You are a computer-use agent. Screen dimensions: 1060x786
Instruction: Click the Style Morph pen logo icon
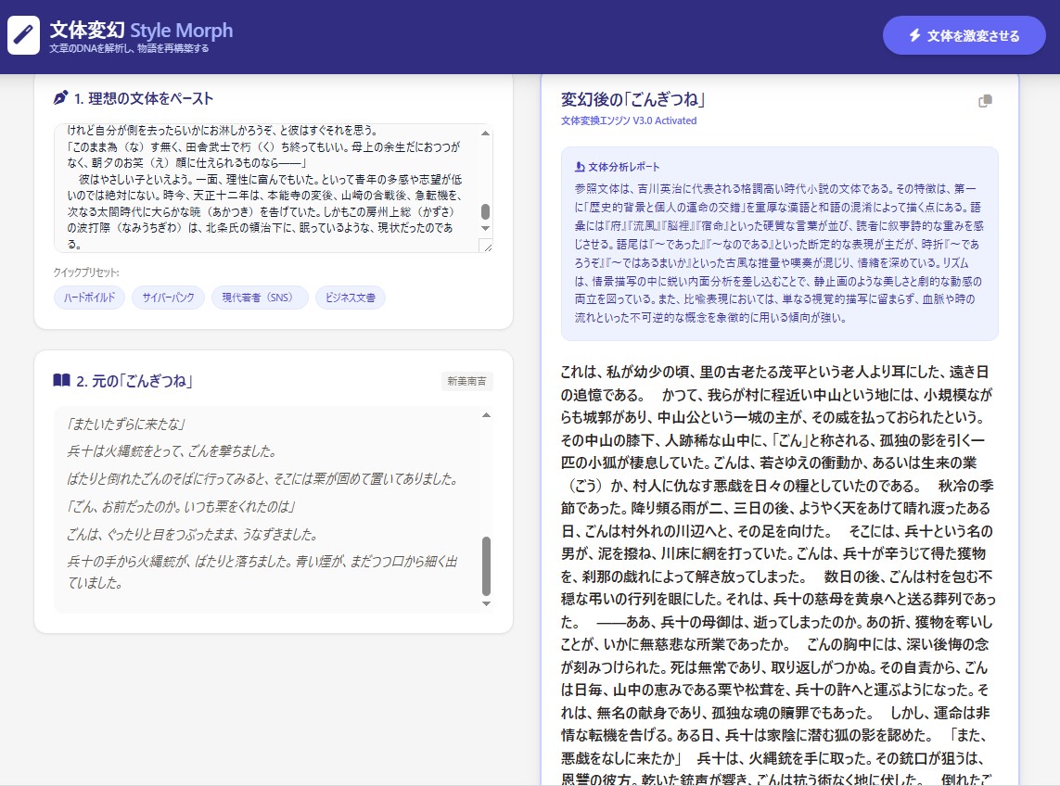coord(23,35)
